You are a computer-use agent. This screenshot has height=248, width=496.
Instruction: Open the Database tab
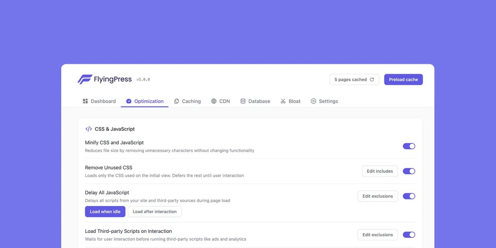[255, 101]
